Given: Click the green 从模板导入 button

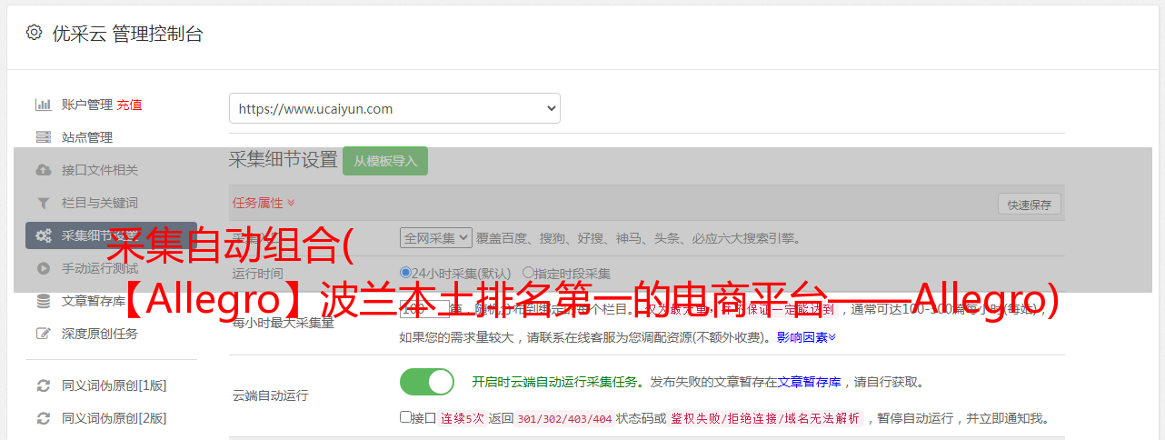Looking at the screenshot, I should 385,161.
